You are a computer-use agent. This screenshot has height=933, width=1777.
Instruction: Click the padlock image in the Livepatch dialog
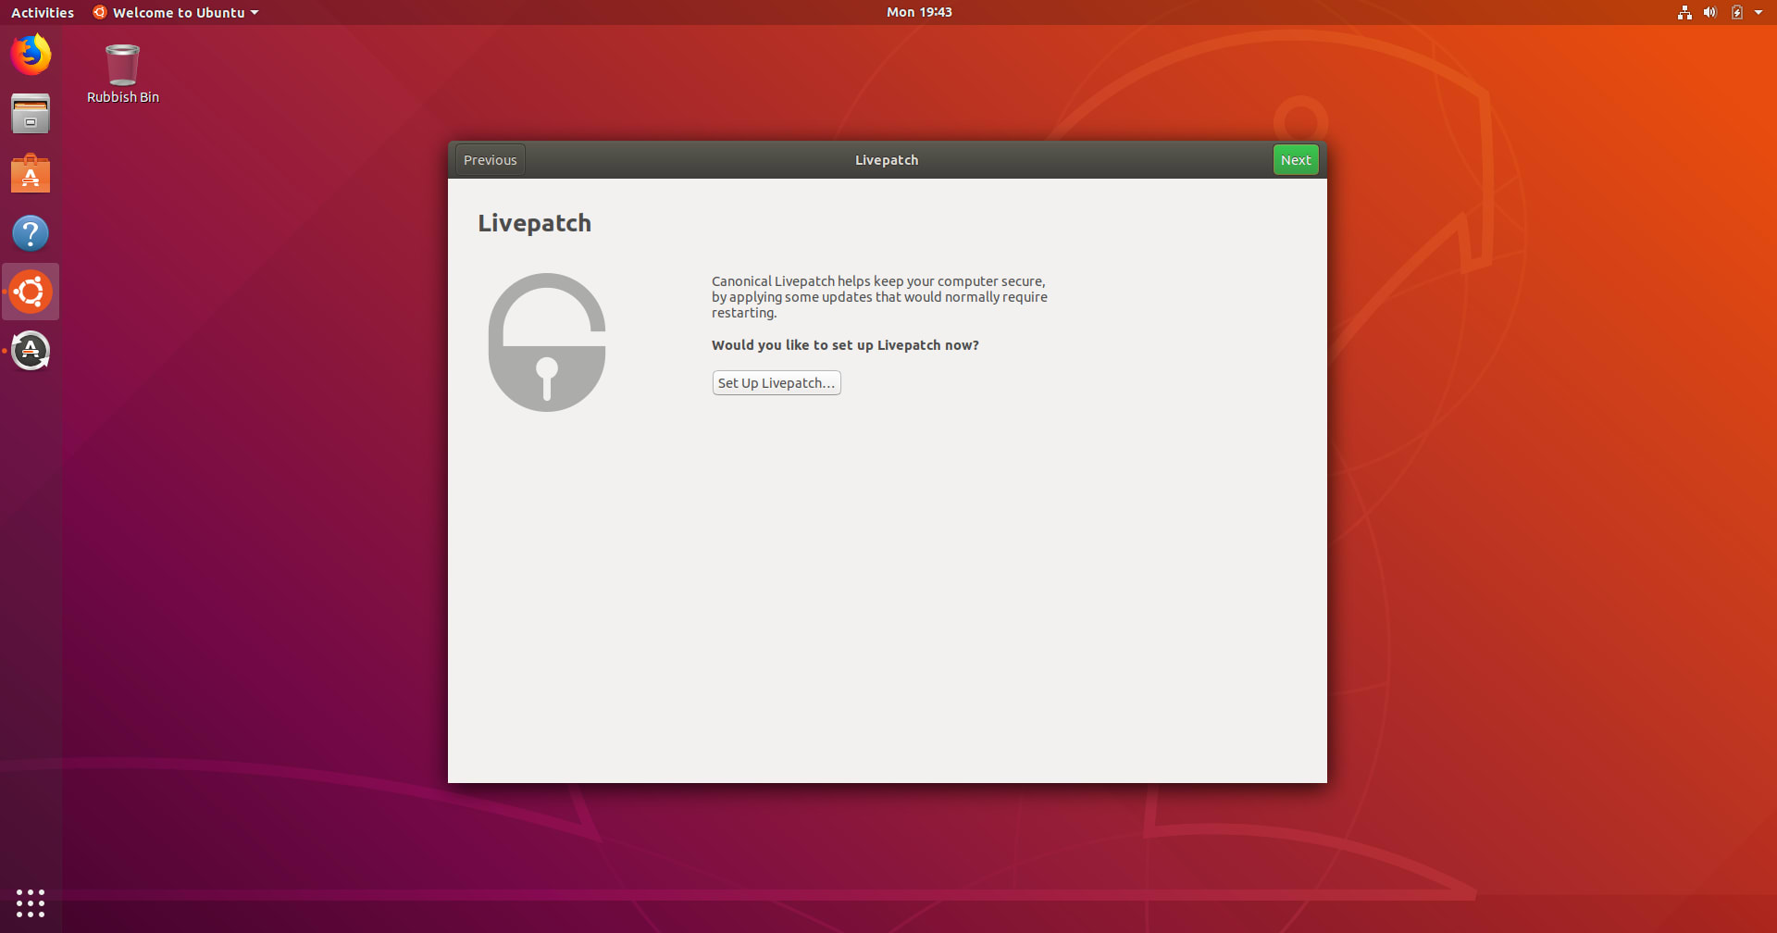coord(547,342)
